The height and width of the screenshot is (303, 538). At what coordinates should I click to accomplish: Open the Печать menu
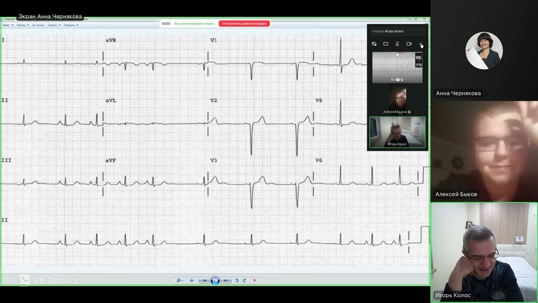pyautogui.click(x=23, y=25)
